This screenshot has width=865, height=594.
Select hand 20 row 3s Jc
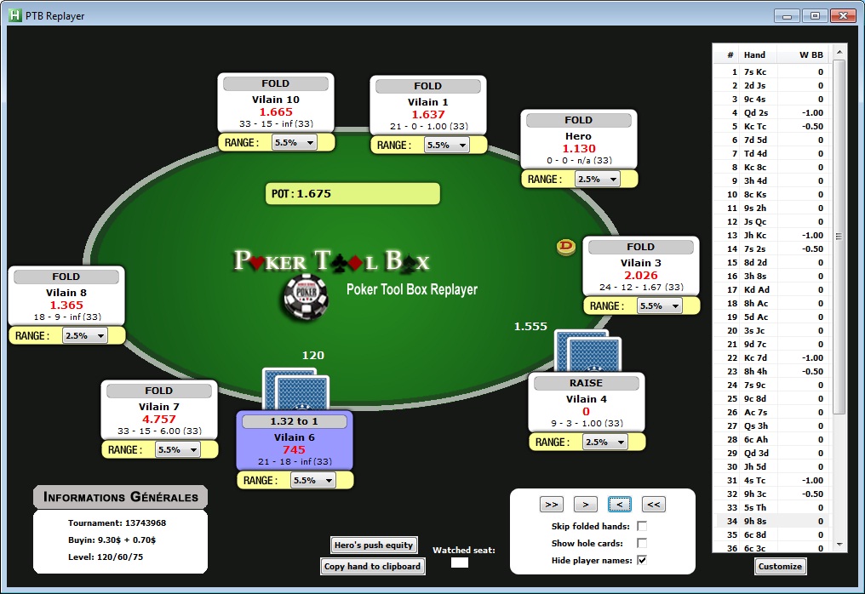(772, 330)
